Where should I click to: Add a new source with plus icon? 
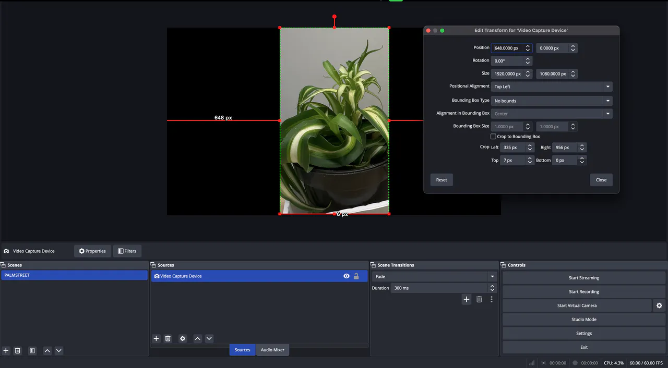coord(156,339)
